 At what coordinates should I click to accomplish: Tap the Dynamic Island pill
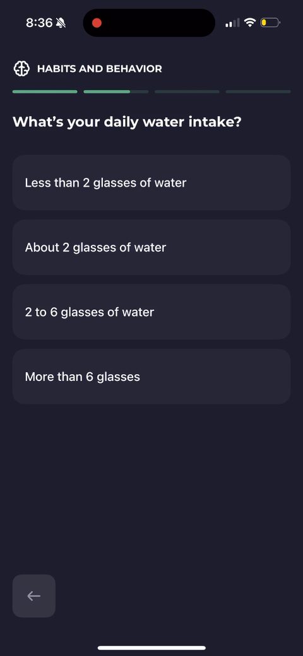pyautogui.click(x=149, y=23)
